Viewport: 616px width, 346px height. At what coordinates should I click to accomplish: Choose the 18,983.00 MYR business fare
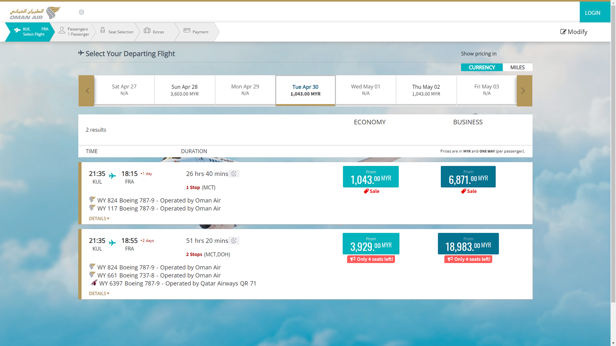pyautogui.click(x=468, y=244)
